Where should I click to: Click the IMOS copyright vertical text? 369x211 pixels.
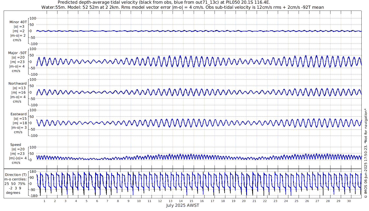pyautogui.click(x=366, y=153)
